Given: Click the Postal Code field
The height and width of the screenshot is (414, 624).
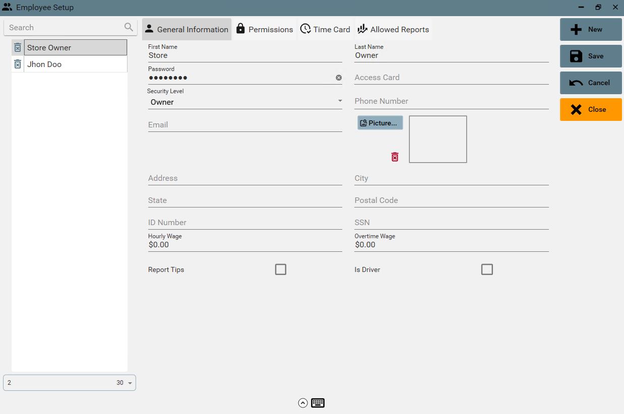Looking at the screenshot, I should point(452,200).
